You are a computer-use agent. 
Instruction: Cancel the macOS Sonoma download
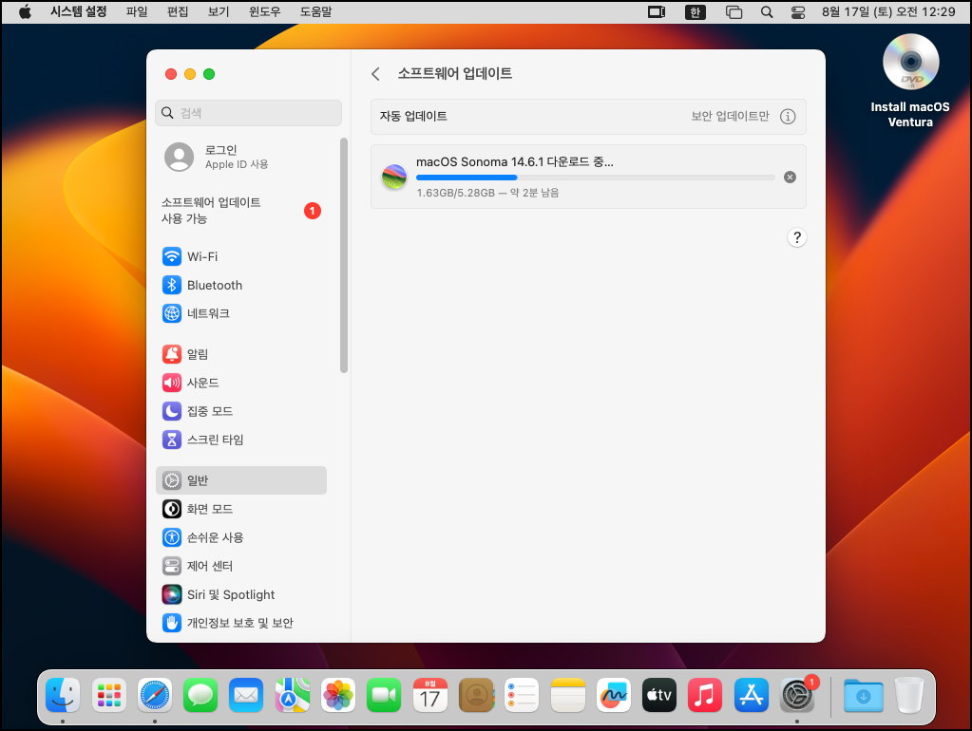[790, 178]
